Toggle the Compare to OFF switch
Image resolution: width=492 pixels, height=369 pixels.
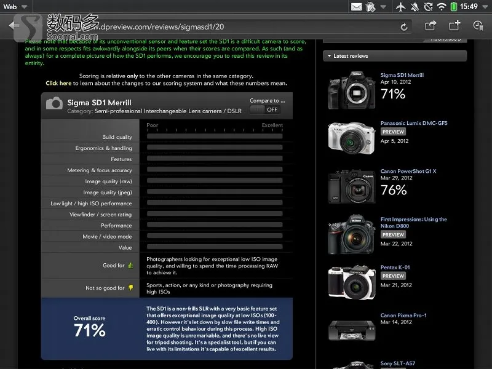[x=265, y=109]
